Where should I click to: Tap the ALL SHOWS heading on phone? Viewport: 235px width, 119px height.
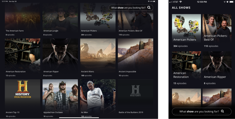point(181,8)
